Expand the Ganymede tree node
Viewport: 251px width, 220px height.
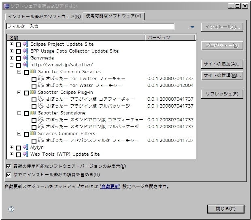click(x=11, y=58)
